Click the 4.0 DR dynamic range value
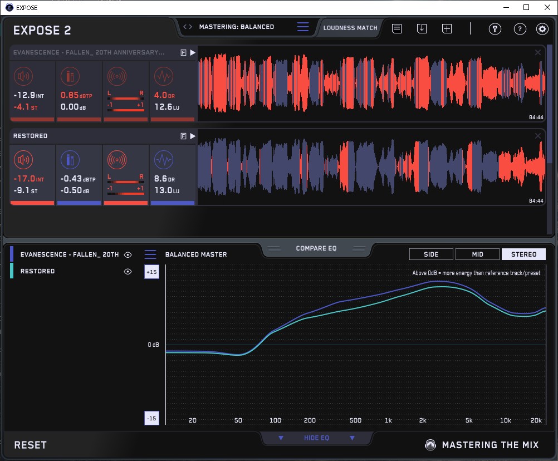This screenshot has width=558, height=461. 164,95
